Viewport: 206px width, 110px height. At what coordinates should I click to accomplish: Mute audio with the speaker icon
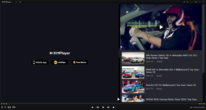pyautogui.click(x=191, y=107)
